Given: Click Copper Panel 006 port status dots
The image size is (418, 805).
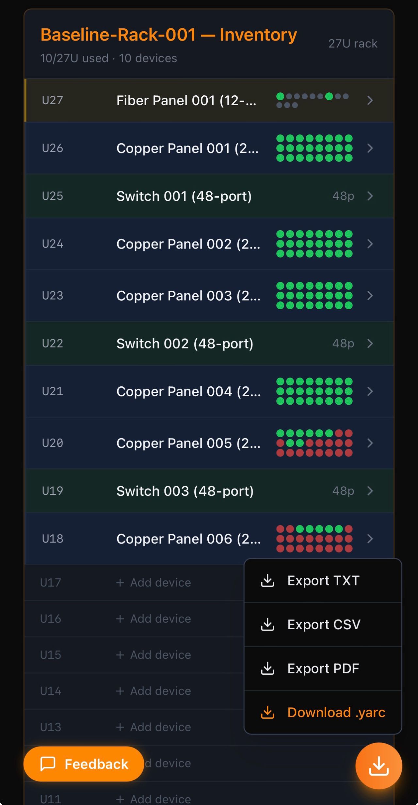Looking at the screenshot, I should [x=314, y=539].
